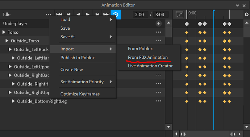
Task: Select first keyframe in Outside_Torso row
Action: [x=187, y=41]
